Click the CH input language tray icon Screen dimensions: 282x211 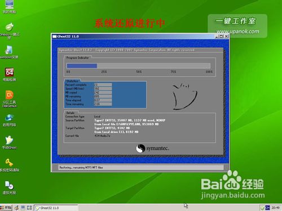point(267,208)
